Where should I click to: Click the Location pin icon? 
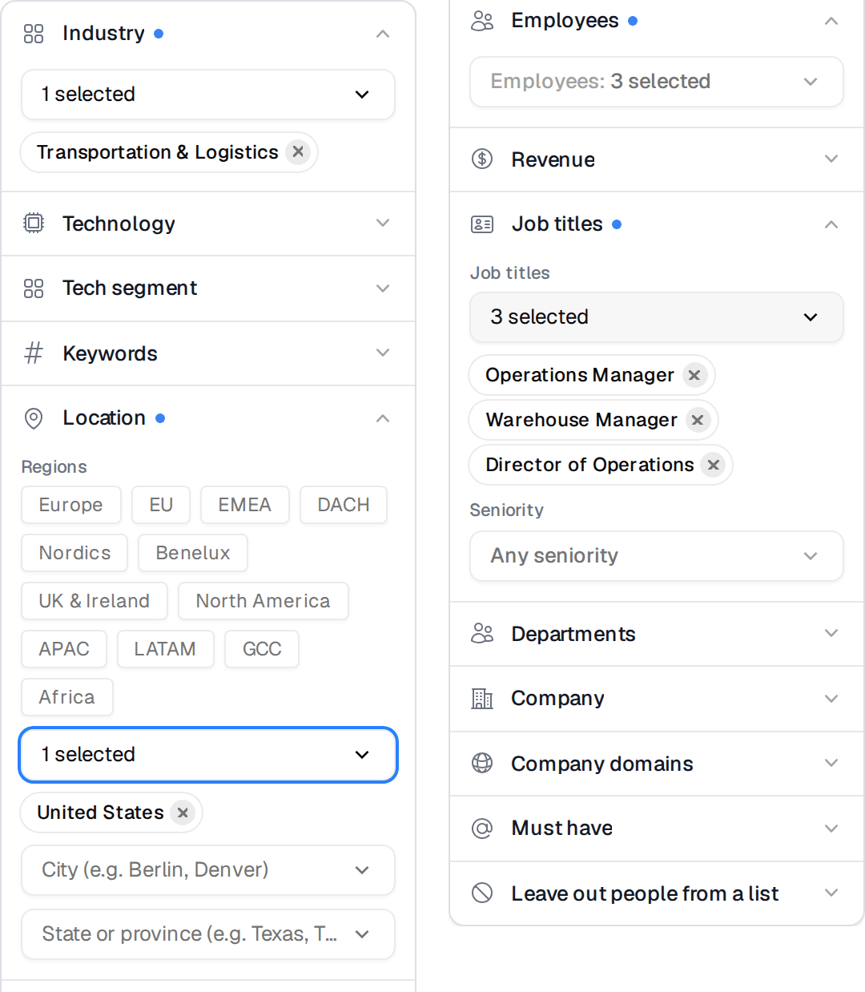click(x=34, y=418)
